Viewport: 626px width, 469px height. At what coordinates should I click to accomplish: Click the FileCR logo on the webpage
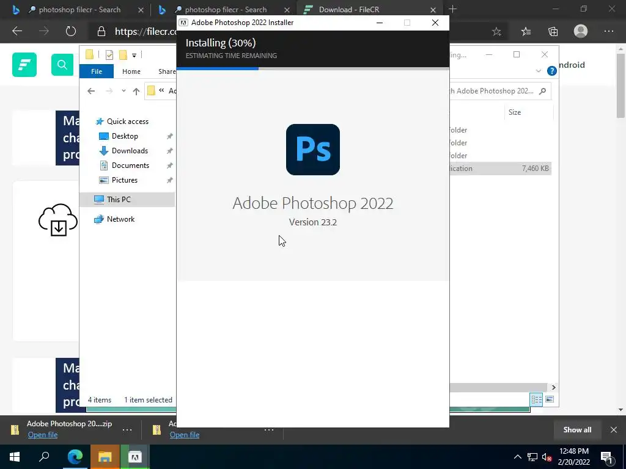coord(24,65)
